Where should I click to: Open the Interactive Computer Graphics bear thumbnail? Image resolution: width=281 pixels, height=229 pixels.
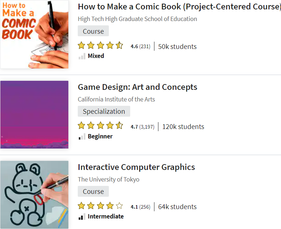tap(34, 195)
